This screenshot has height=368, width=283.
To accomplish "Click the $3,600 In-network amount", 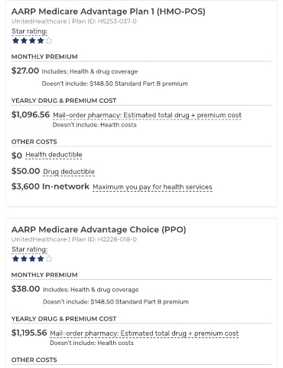I will click(50, 186).
